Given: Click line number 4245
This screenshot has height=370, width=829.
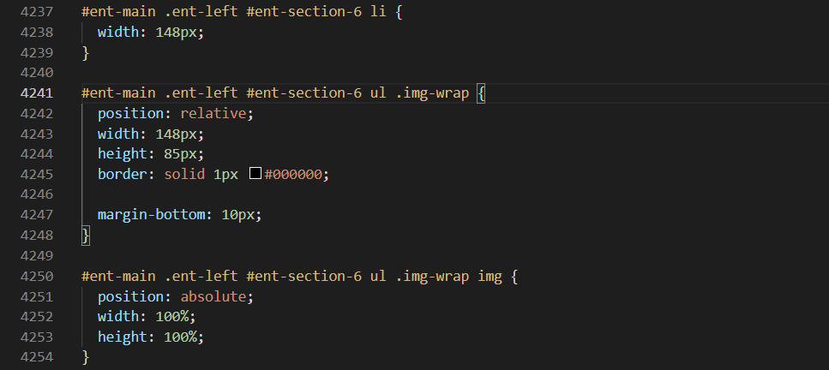Looking at the screenshot, I should [37, 174].
